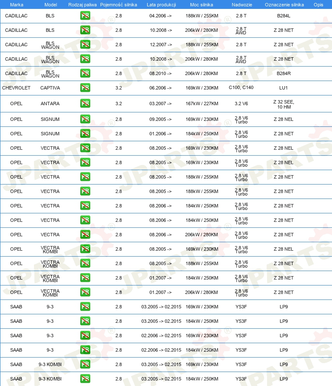Select engine capacity 3.2 in Captiva row
The height and width of the screenshot is (386, 332).
click(118, 88)
